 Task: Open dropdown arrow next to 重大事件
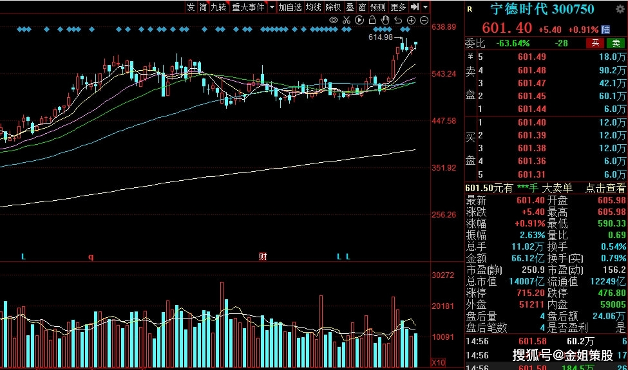point(272,7)
